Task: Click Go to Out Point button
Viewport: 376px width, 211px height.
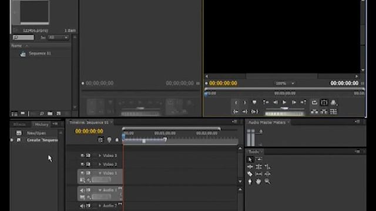Action: pyautogui.click(x=245, y=112)
